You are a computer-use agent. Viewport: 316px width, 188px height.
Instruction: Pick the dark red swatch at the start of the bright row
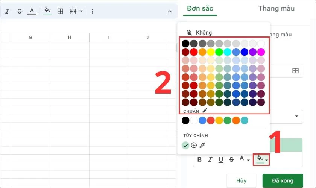coord(185,52)
